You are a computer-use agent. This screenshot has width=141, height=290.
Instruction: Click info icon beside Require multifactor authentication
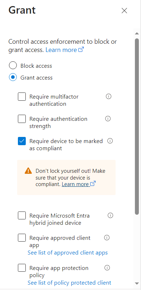point(108,96)
